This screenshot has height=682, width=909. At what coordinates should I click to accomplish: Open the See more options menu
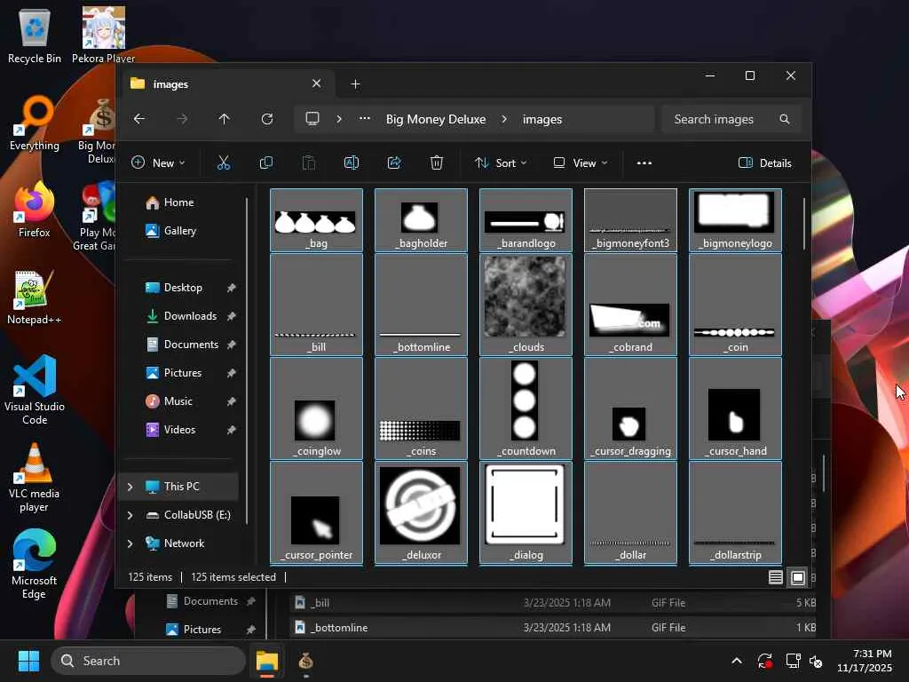(x=644, y=163)
